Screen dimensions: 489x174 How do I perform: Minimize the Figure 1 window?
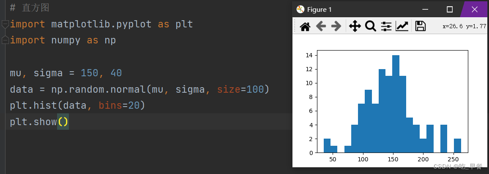point(426,10)
